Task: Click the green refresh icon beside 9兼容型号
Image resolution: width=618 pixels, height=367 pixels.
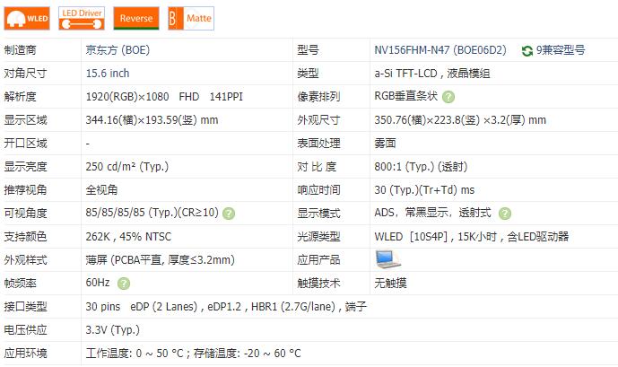Action: click(x=527, y=50)
